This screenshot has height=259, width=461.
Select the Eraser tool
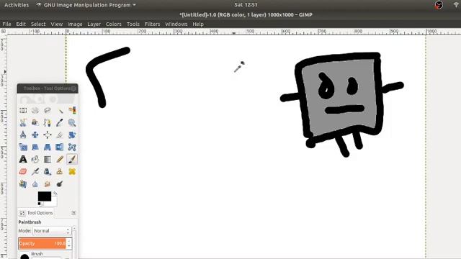(x=23, y=171)
